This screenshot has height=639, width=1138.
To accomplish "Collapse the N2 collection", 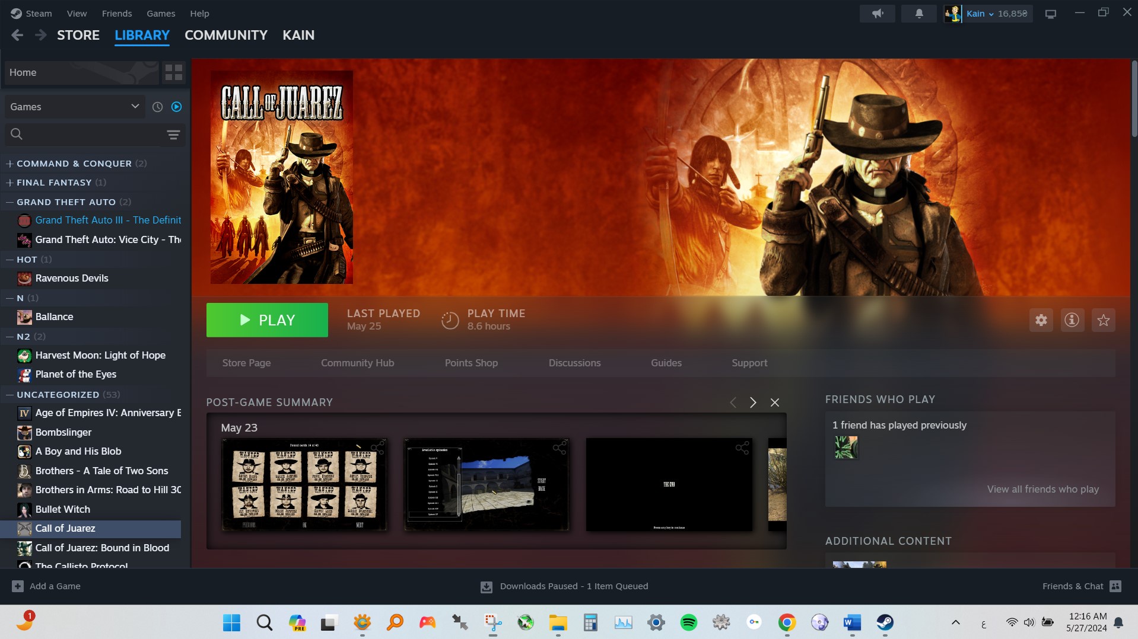I will (x=9, y=337).
